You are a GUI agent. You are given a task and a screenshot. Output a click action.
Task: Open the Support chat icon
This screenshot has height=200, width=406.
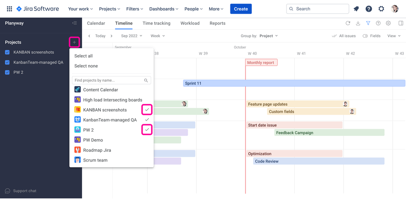point(7,191)
